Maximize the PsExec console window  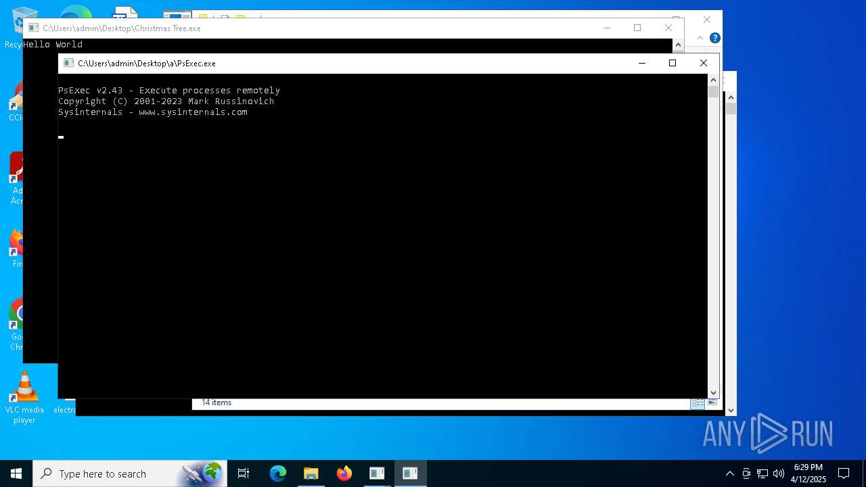tap(673, 63)
